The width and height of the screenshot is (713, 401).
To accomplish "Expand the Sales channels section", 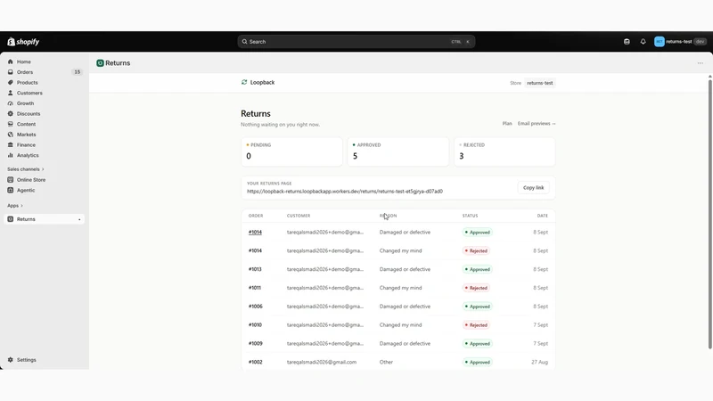I will pyautogui.click(x=26, y=169).
